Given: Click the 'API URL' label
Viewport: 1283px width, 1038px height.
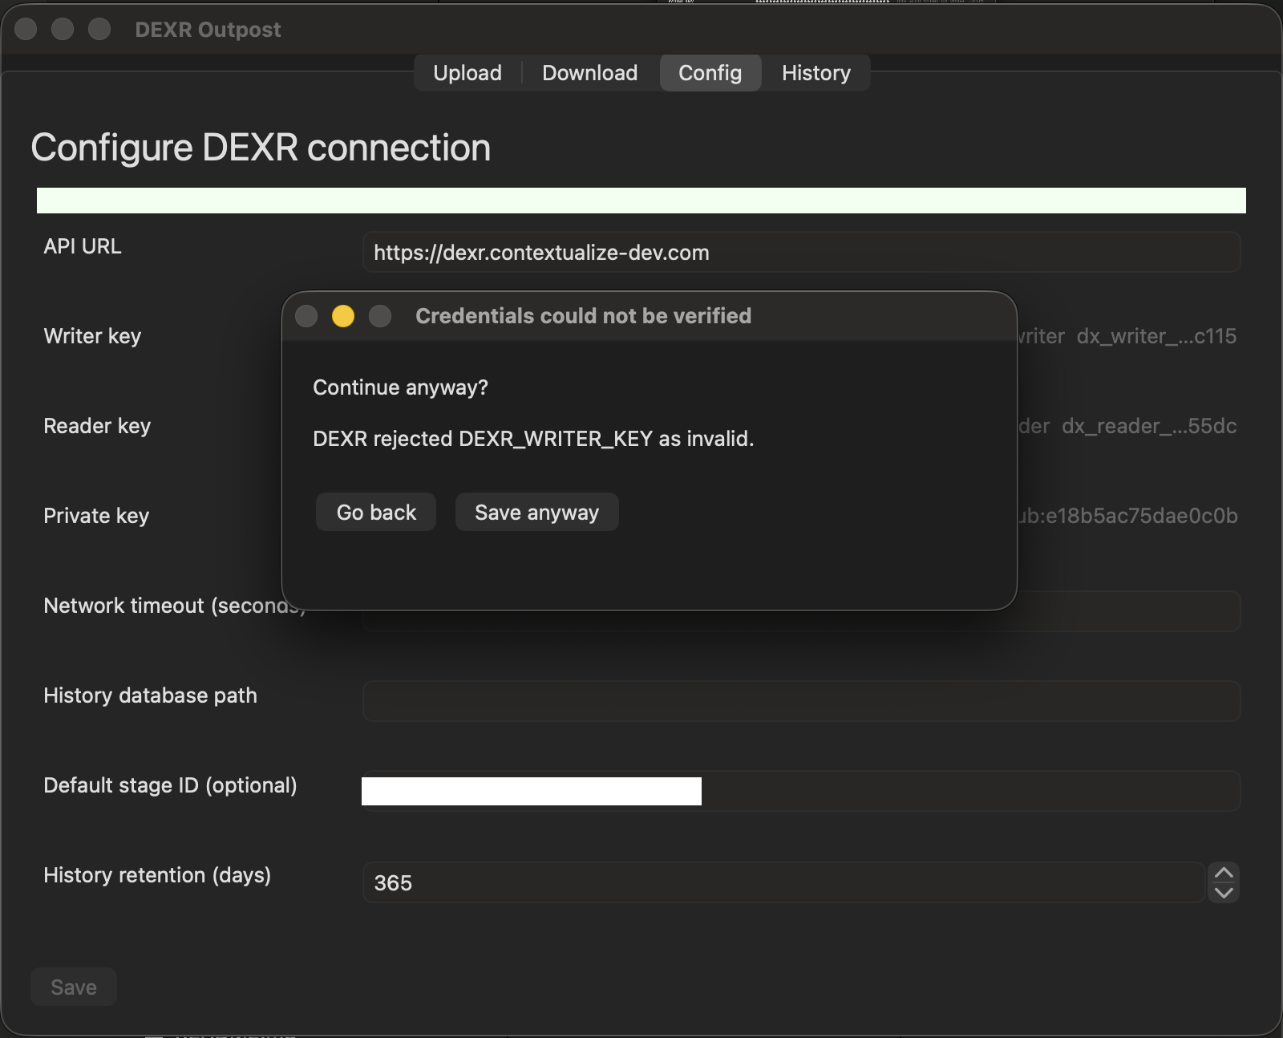Looking at the screenshot, I should pyautogui.click(x=83, y=246).
